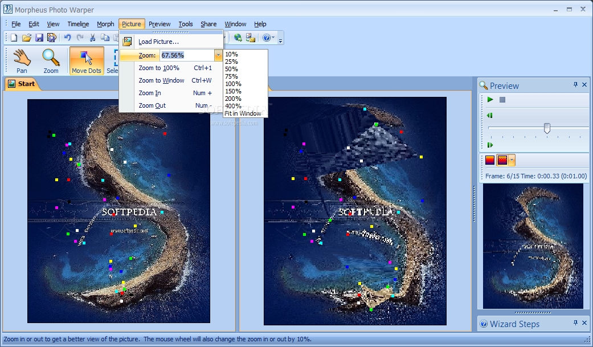593x347 pixels.
Task: Choose 10% zoom from the list
Action: [231, 54]
